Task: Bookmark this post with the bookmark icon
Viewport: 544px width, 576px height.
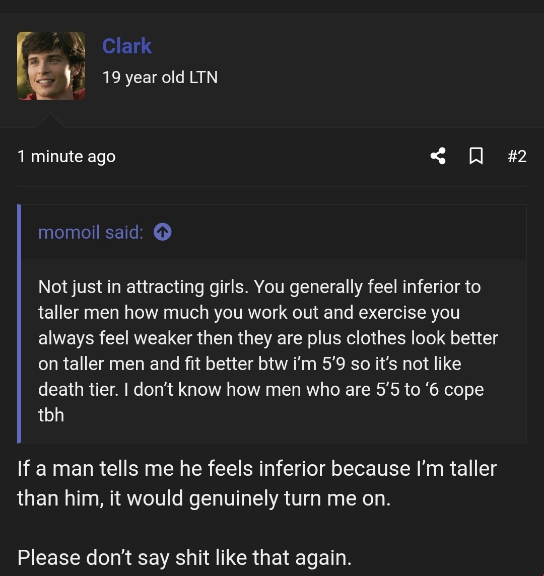Action: pos(476,156)
